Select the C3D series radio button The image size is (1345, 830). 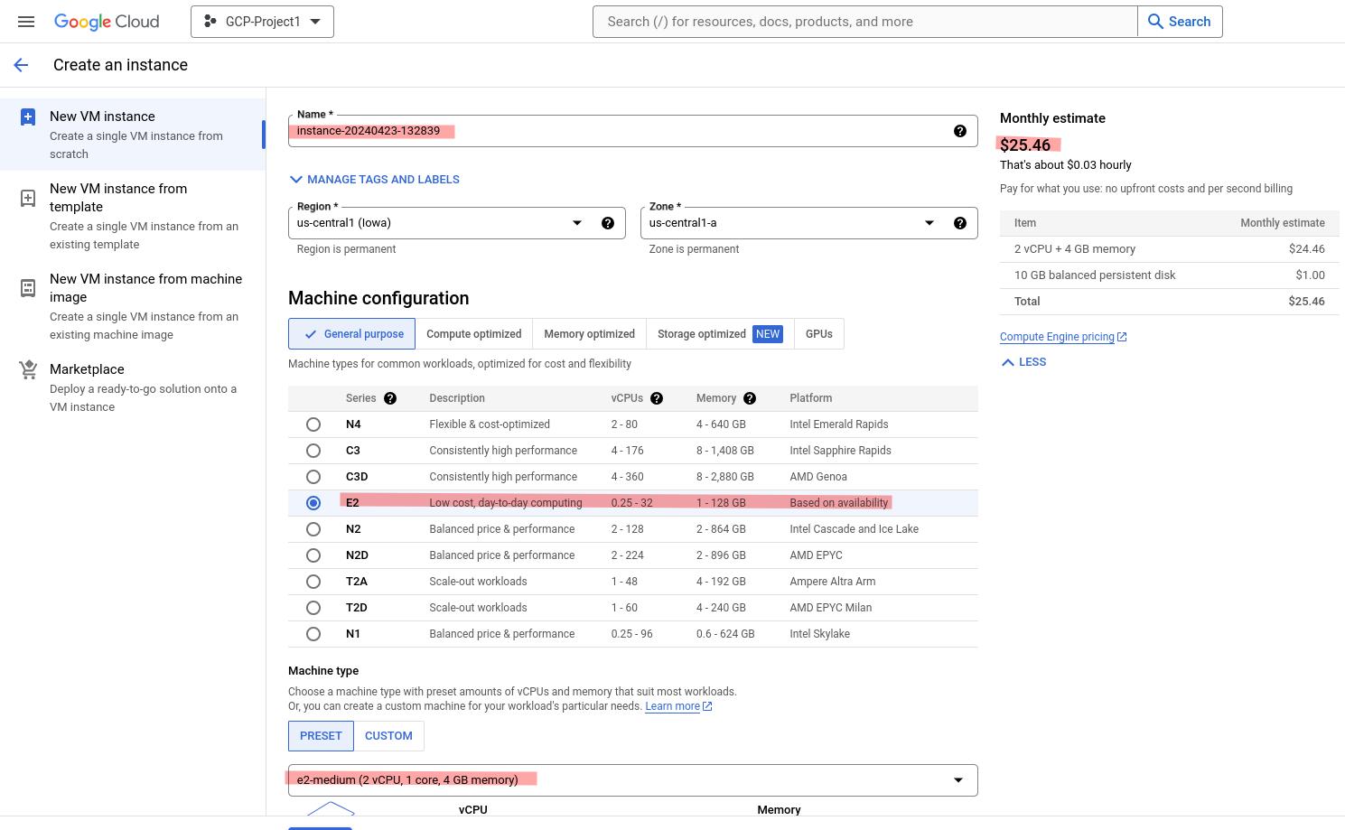(x=313, y=477)
